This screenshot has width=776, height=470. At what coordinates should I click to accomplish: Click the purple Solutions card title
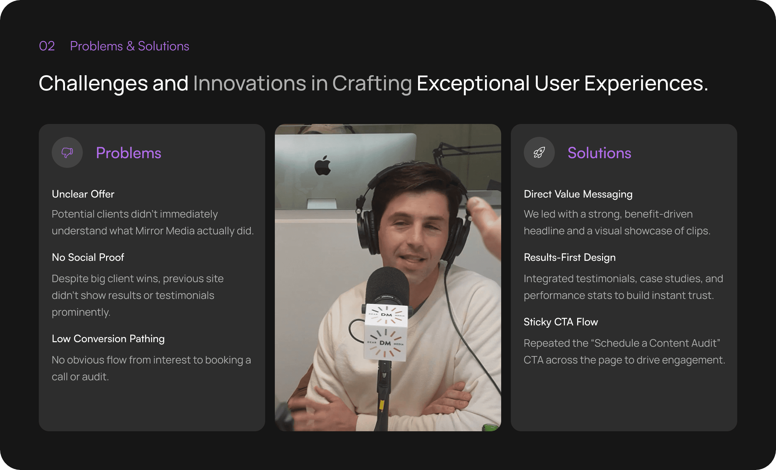[599, 153]
